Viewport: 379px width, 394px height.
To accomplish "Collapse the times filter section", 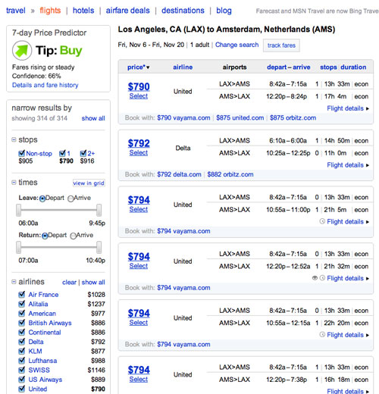I will [14, 182].
